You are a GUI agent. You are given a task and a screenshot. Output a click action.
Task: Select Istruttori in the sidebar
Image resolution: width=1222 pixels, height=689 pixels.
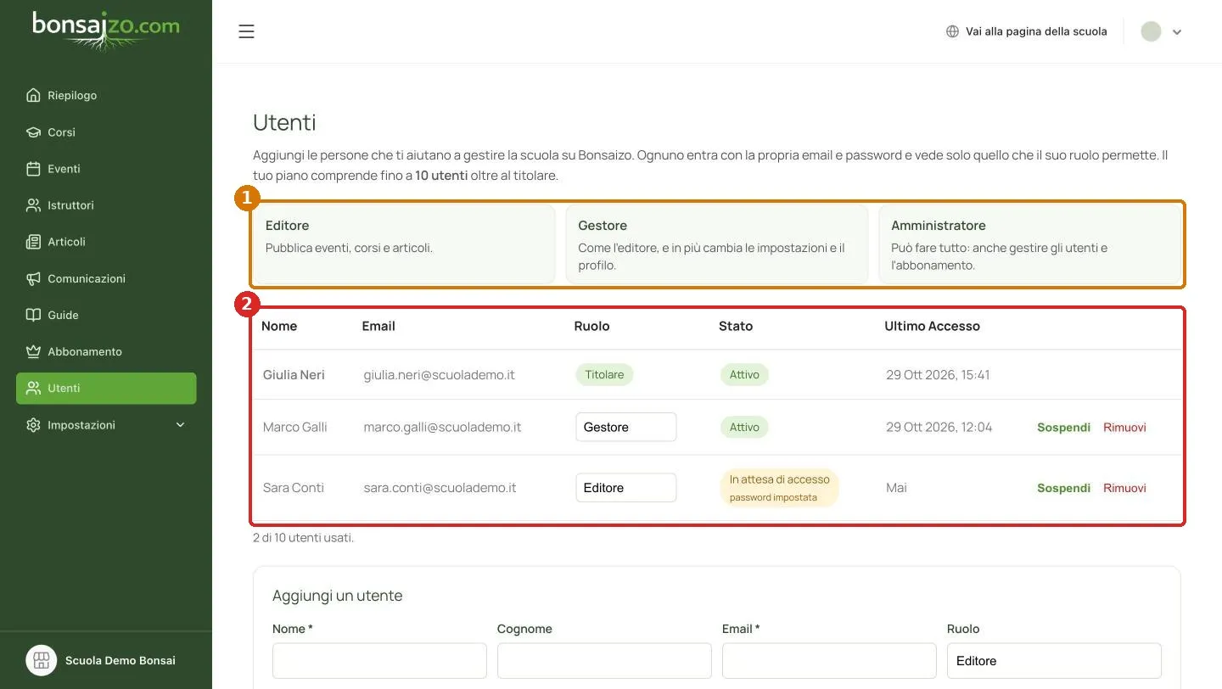(106, 205)
